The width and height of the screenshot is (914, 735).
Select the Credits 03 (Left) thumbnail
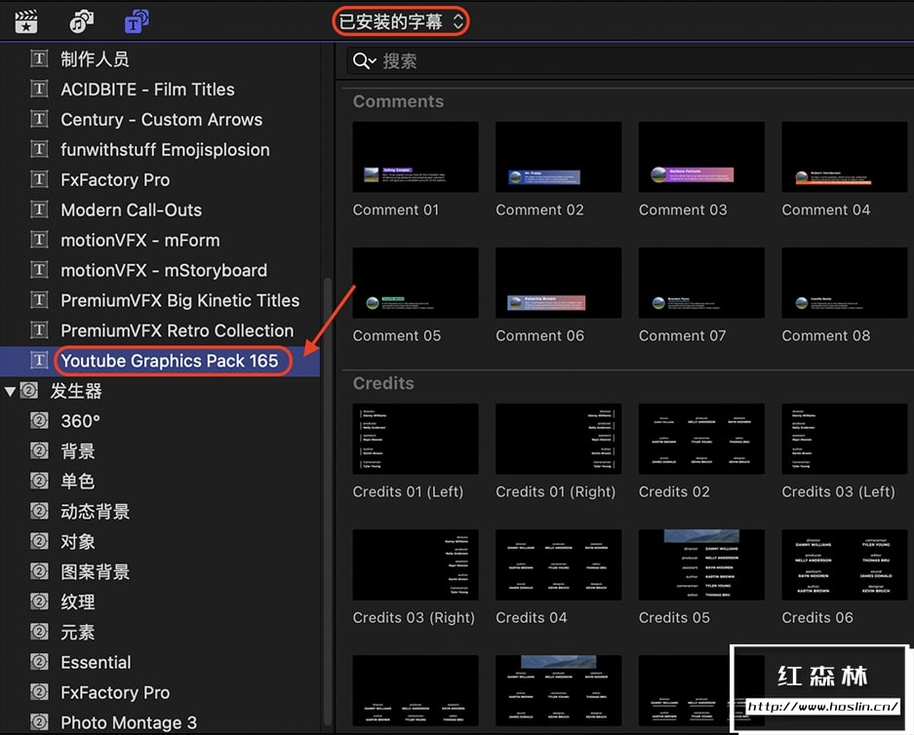845,439
